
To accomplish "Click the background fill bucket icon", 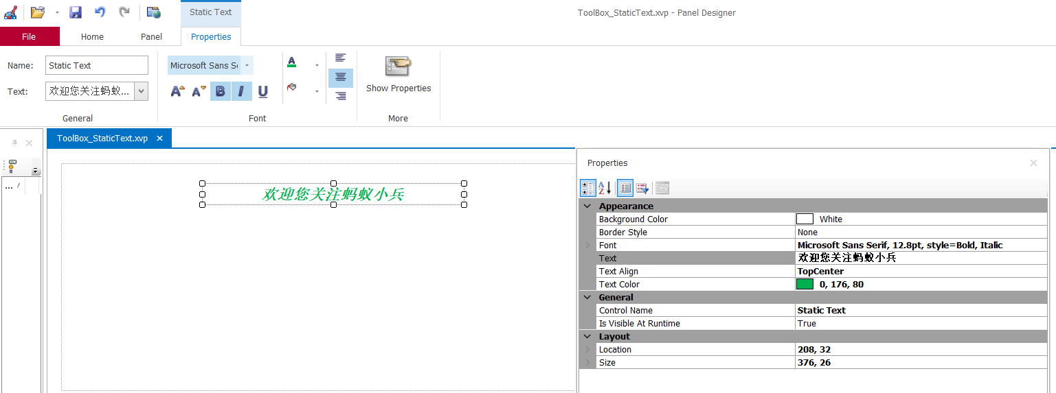I will [291, 88].
